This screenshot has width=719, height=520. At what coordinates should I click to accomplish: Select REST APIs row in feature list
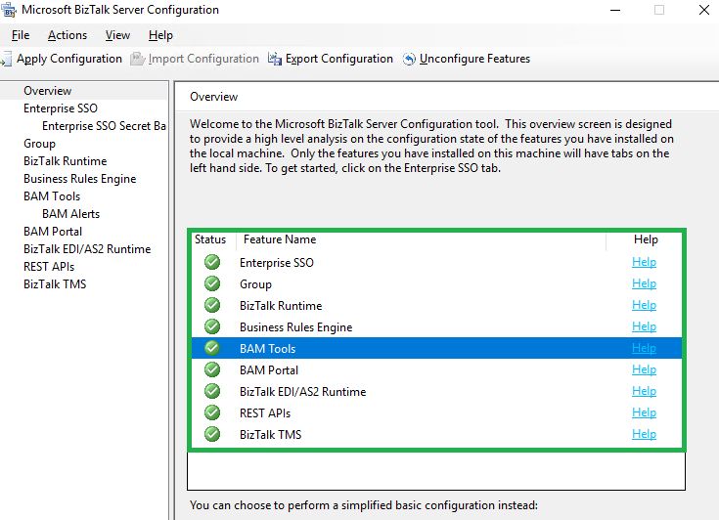point(436,412)
